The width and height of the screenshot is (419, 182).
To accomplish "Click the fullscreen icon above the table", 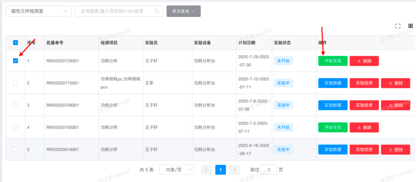I will [x=398, y=26].
